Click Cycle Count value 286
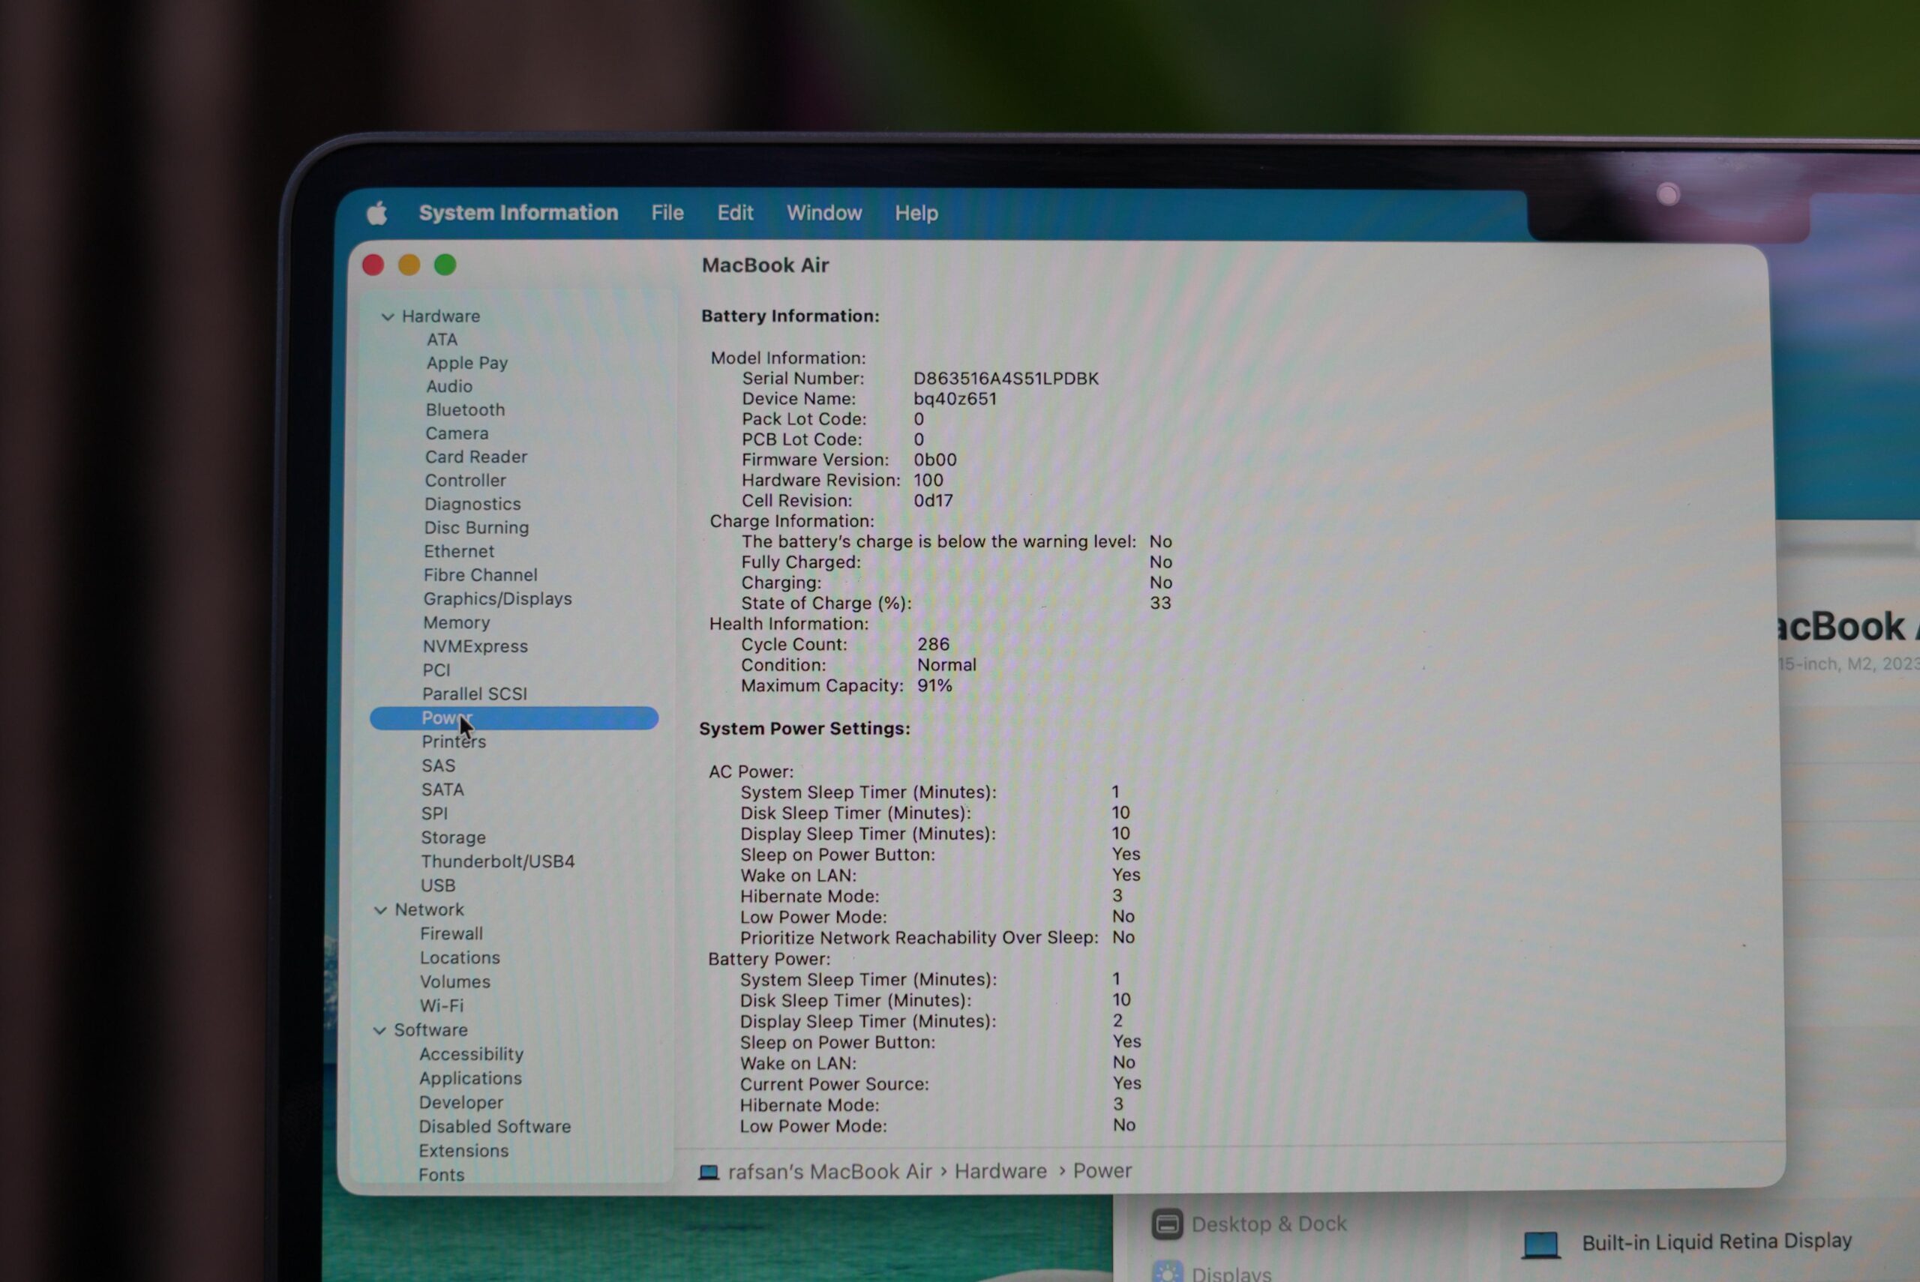This screenshot has height=1282, width=1920. coord(933,644)
